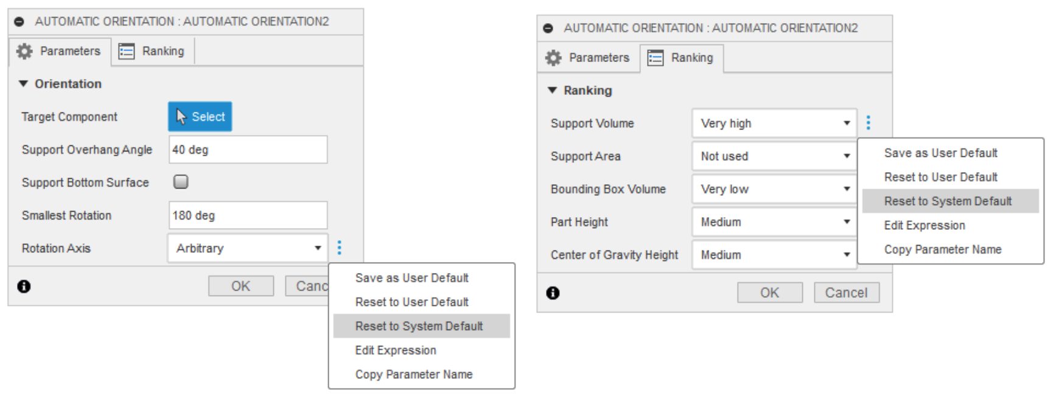
Task: Open the Ranking tab in left dialog
Action: click(x=152, y=51)
